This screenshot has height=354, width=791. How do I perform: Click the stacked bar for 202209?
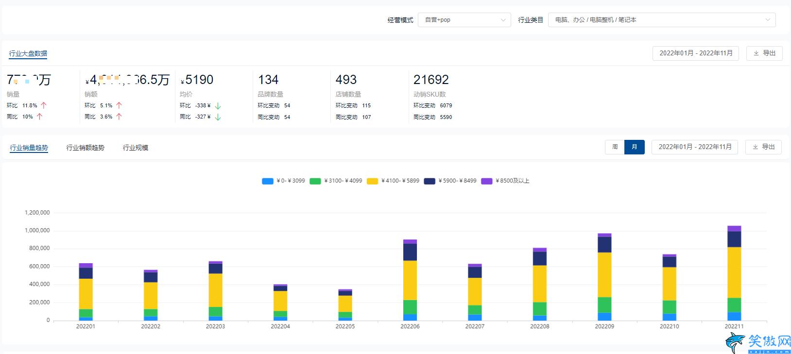tap(604, 277)
